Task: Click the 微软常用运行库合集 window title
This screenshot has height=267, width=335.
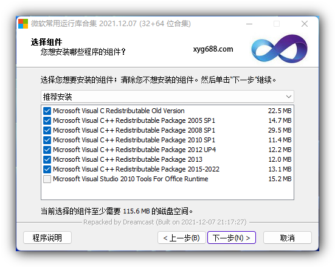Action: [x=111, y=24]
